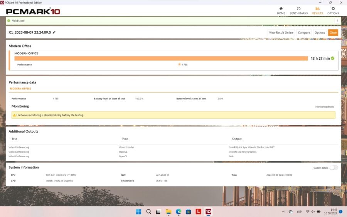The image size is (347, 217).
Task: Click the Compare button
Action: (x=304, y=32)
